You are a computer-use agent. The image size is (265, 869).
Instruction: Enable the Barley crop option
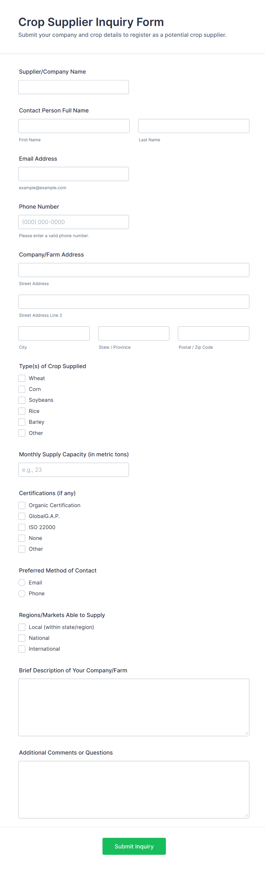click(22, 422)
